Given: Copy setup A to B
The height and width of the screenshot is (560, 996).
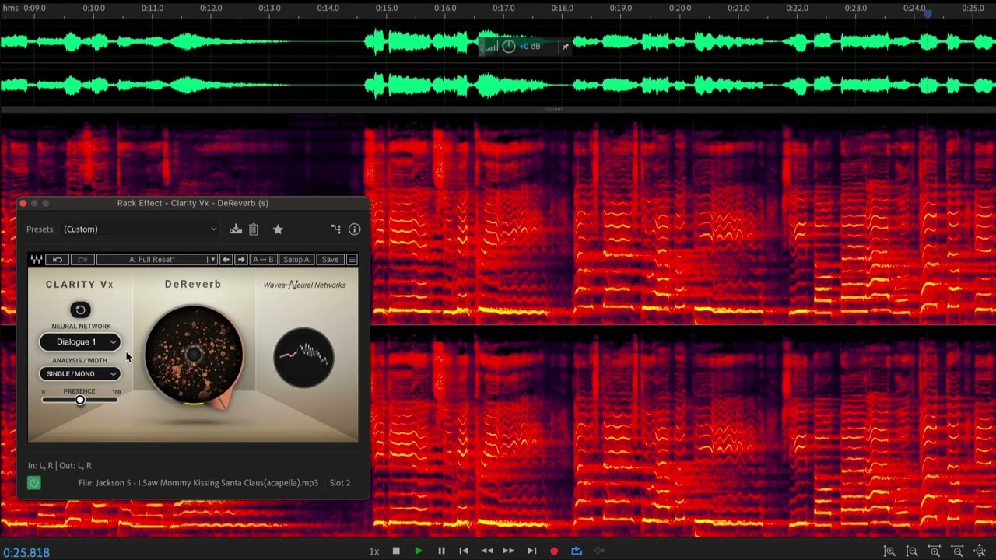Looking at the screenshot, I should pos(263,259).
